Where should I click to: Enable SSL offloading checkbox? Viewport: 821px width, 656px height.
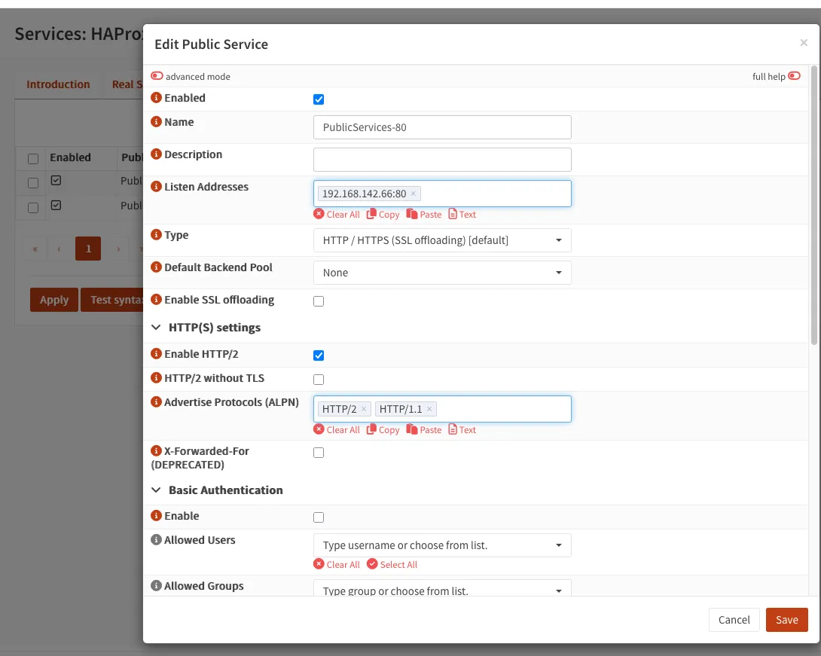click(319, 301)
